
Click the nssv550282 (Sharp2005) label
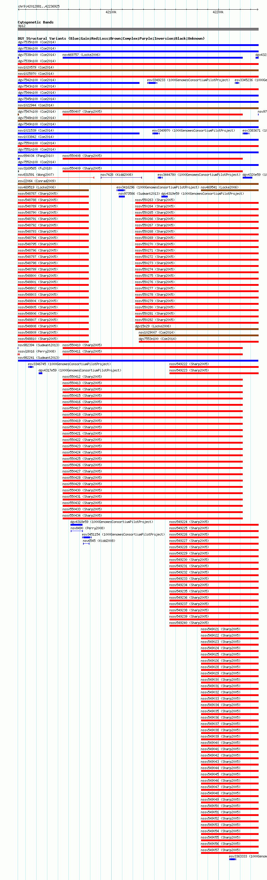(155, 320)
